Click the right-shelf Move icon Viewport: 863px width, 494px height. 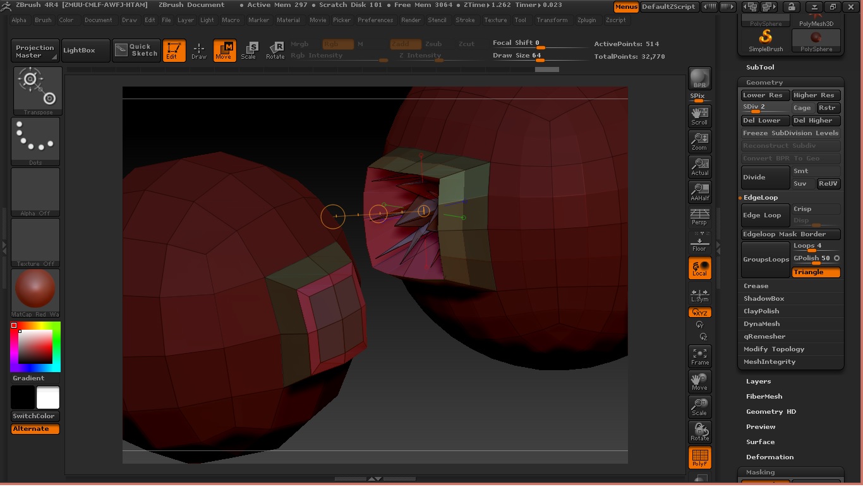point(699,382)
